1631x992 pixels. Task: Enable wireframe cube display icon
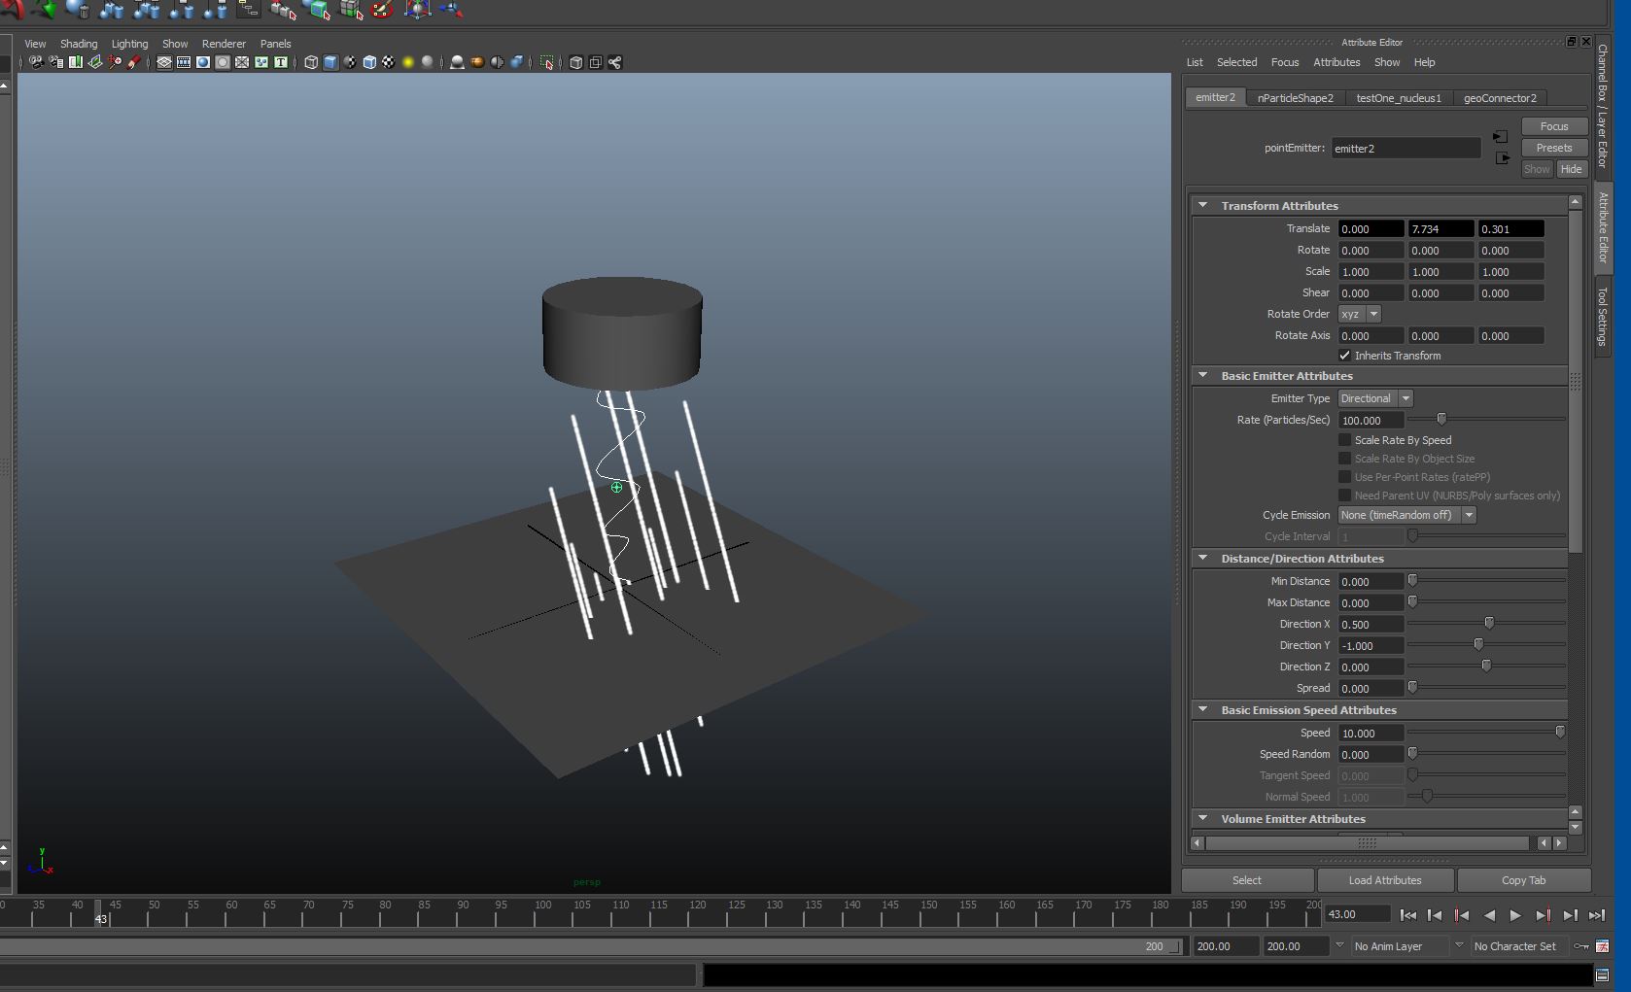[311, 62]
